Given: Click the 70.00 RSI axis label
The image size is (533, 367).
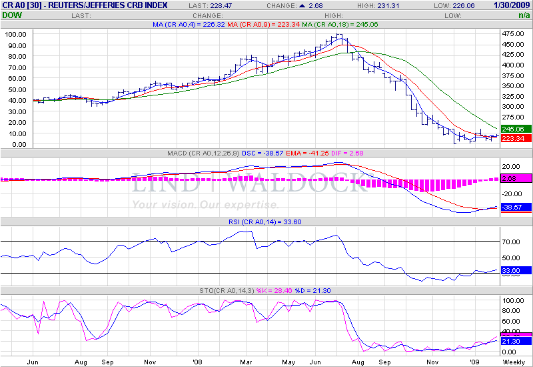Looking at the screenshot, I should tap(511, 242).
